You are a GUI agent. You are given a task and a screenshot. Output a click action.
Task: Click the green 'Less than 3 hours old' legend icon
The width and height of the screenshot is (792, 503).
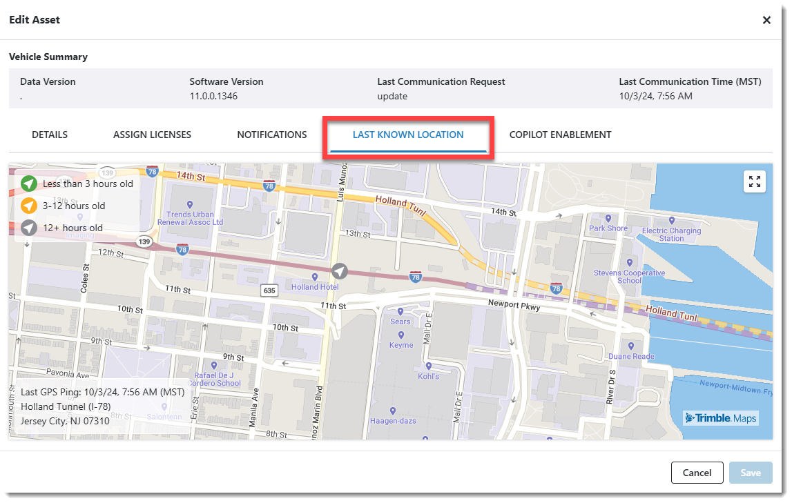pos(29,184)
